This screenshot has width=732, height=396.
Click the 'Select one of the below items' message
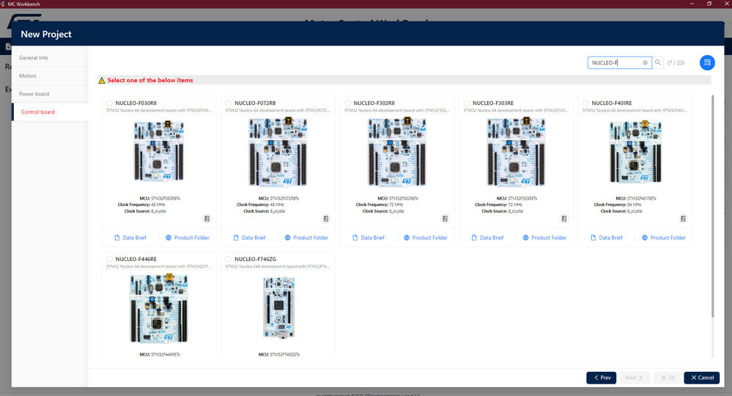point(150,81)
